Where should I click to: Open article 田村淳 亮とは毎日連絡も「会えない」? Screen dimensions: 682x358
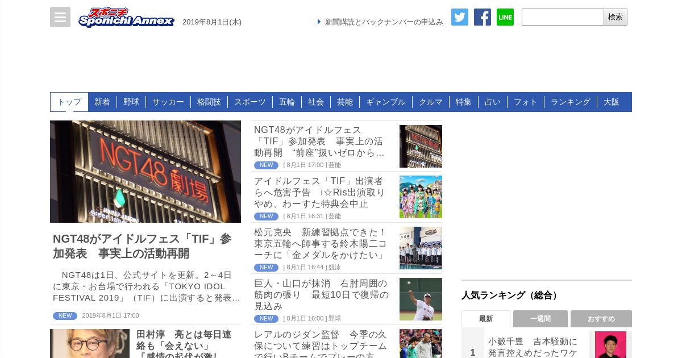(184, 344)
